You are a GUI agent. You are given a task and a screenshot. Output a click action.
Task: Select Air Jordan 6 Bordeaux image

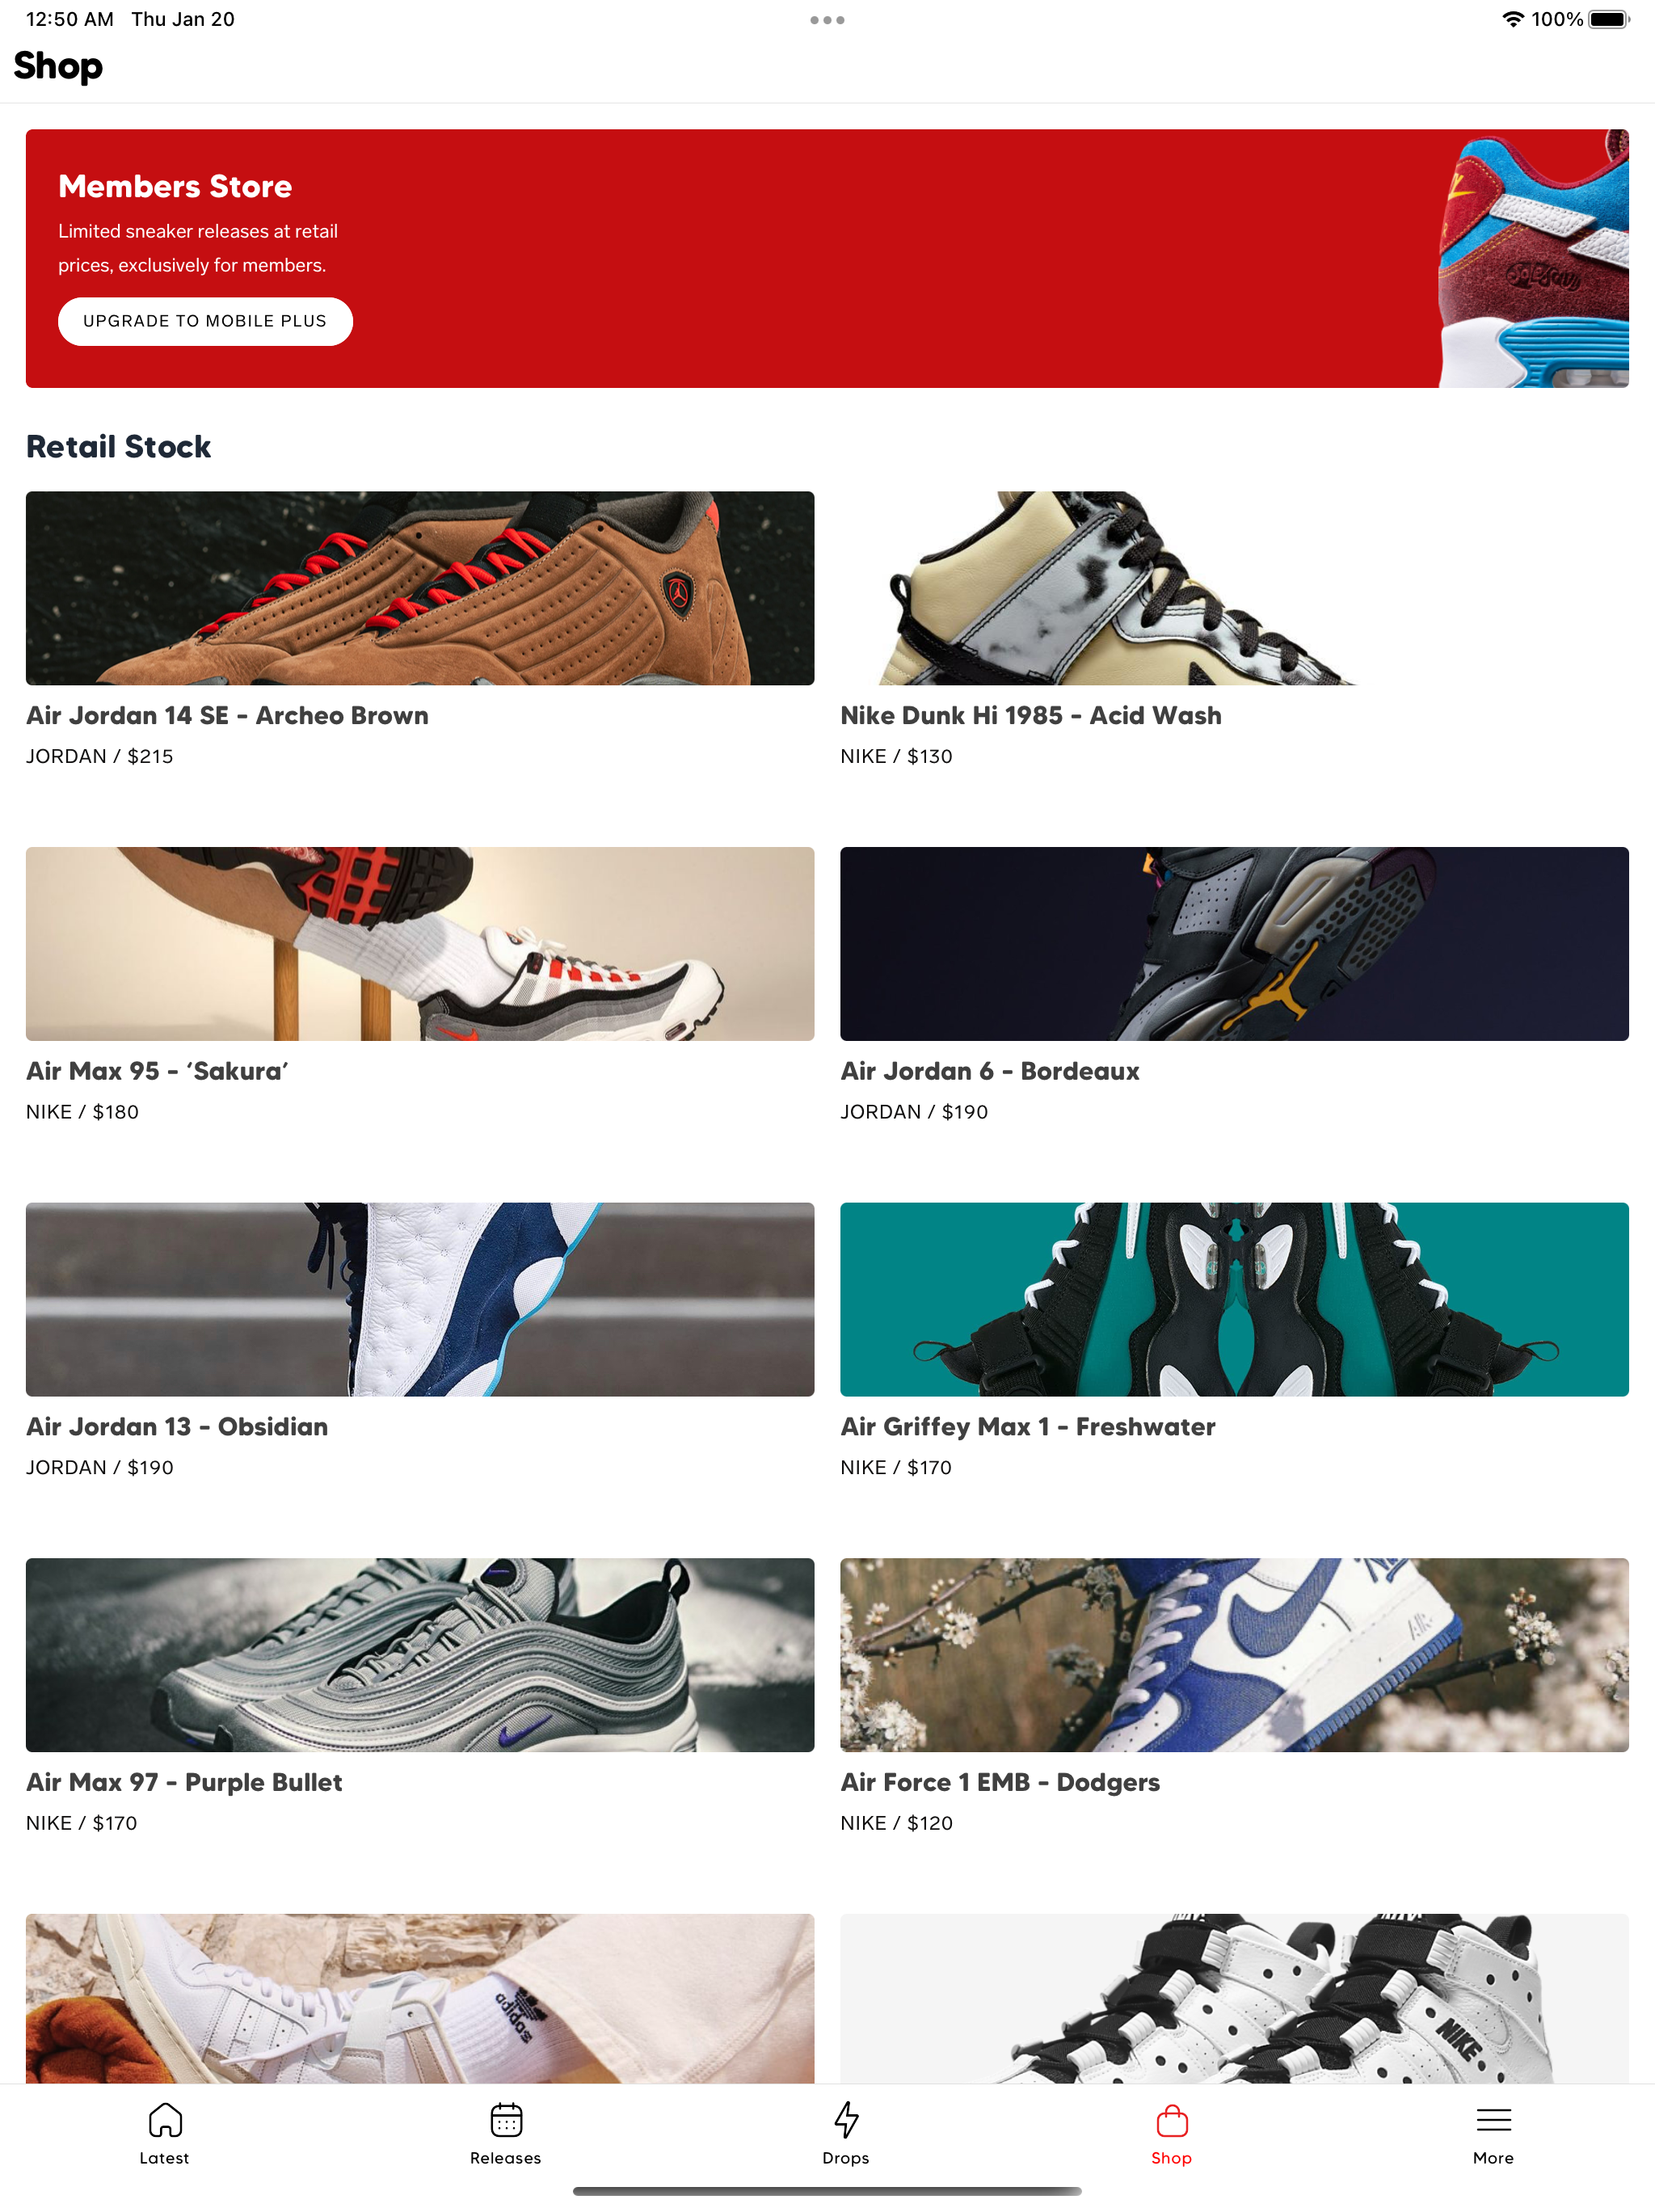(1234, 943)
